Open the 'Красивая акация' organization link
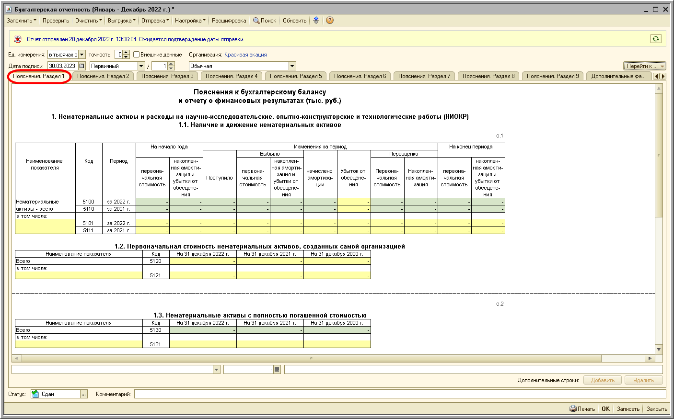Image resolution: width=674 pixels, height=419 pixels. tap(245, 55)
